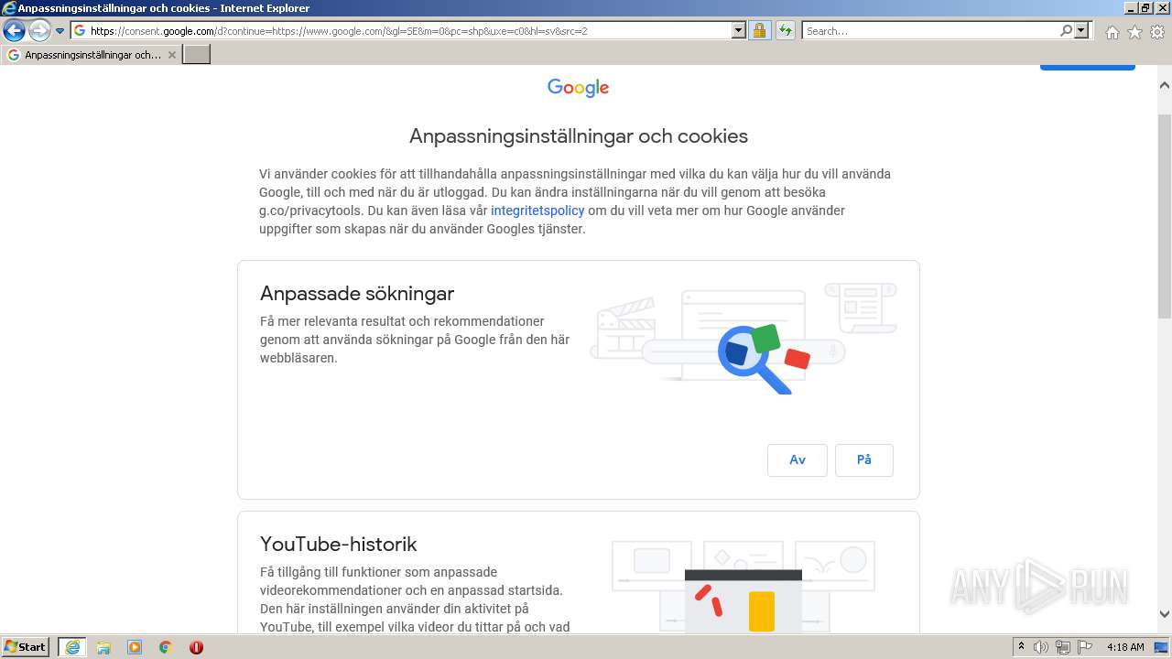The image size is (1172, 659).
Task: Open the Action Center flag icon
Action: (x=1084, y=647)
